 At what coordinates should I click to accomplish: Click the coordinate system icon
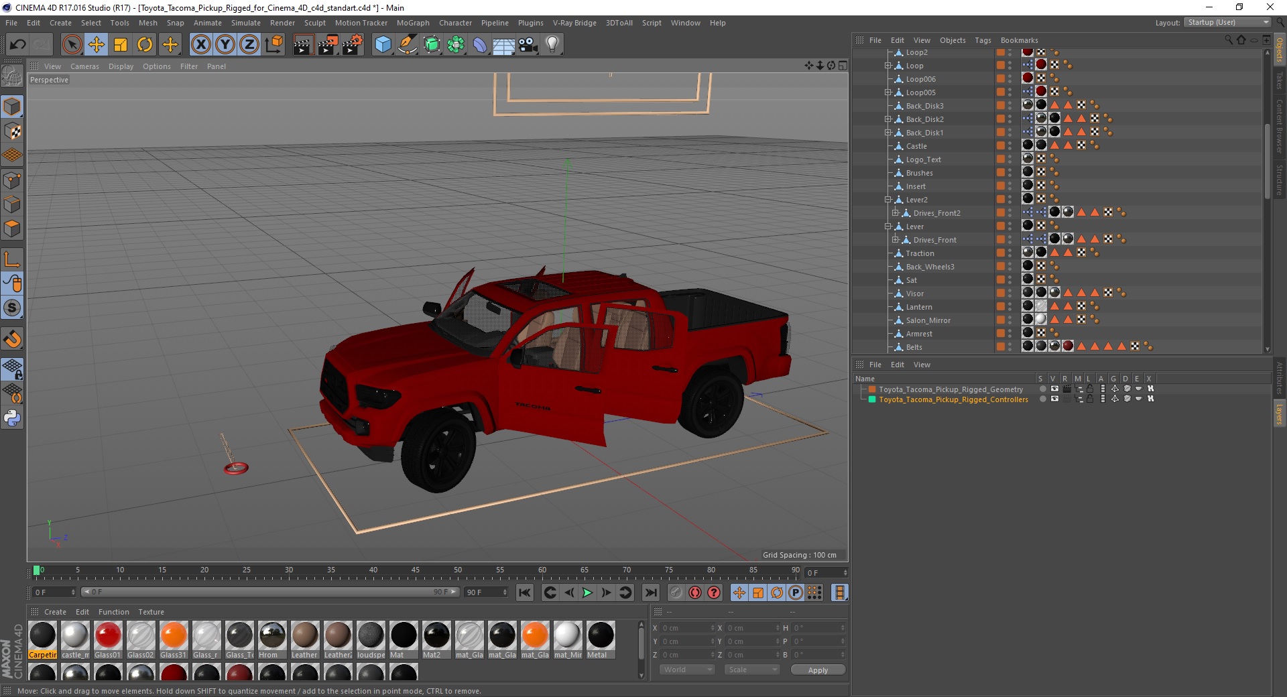tap(273, 45)
